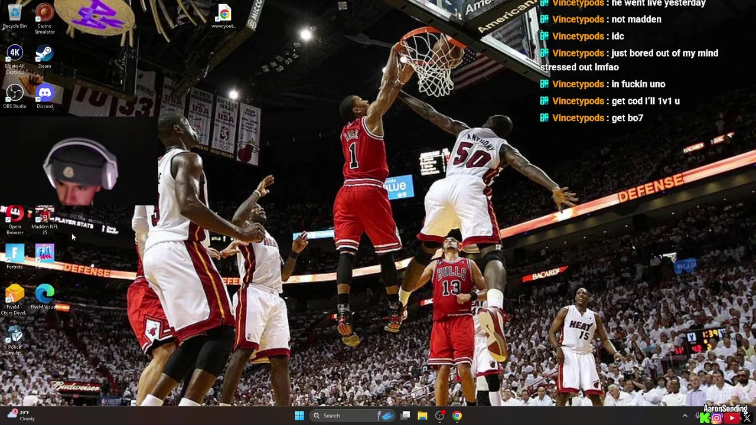Open the notification-badged app on the taskbar

pyautogui.click(x=440, y=416)
